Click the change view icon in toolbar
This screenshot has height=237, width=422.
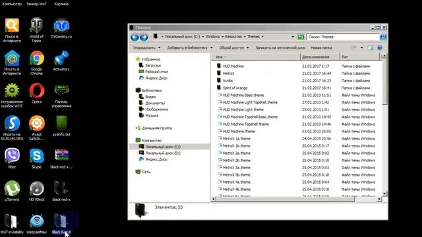[x=354, y=48]
